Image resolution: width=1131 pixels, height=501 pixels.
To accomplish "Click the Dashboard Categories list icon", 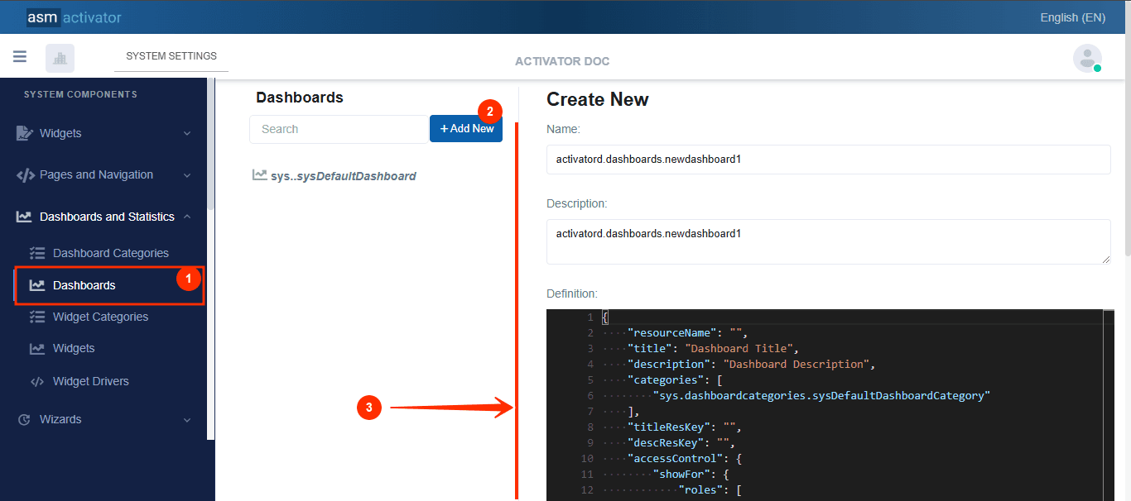I will click(x=36, y=253).
